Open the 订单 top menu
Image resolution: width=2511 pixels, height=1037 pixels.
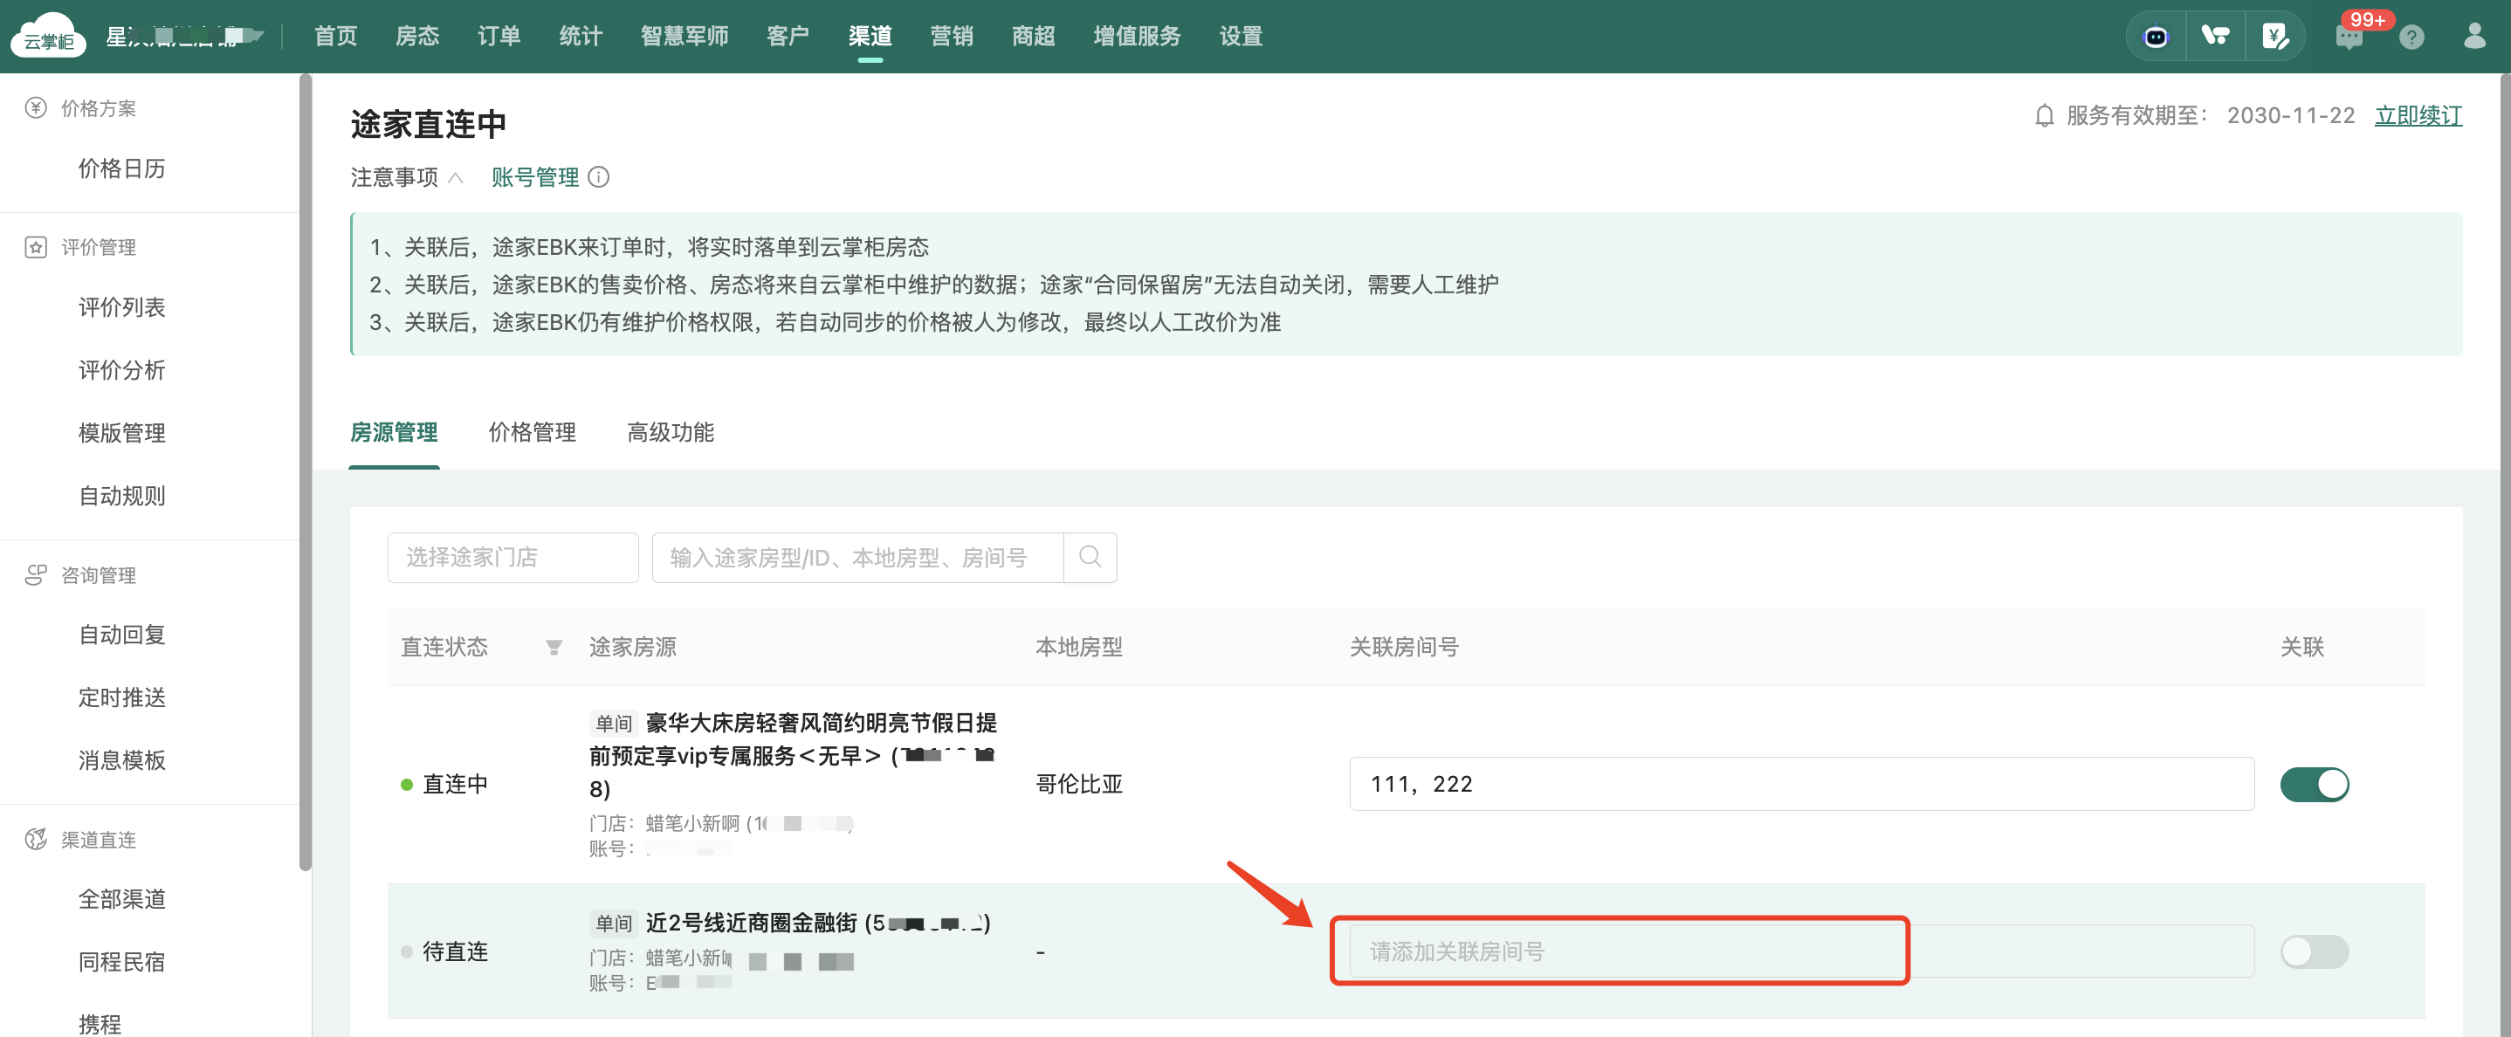499,36
